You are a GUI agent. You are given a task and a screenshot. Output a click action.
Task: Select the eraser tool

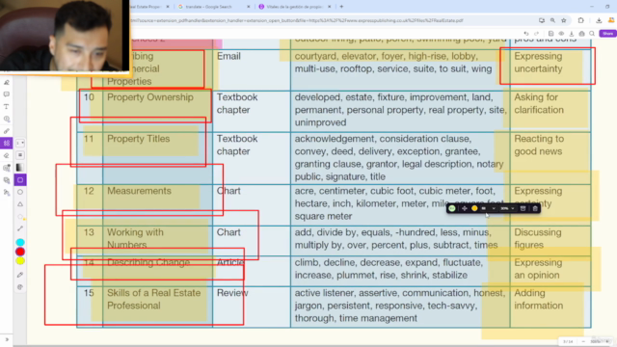point(7,156)
